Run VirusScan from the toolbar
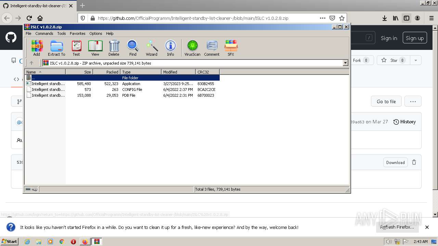This screenshot has height=246, width=438. point(192,48)
